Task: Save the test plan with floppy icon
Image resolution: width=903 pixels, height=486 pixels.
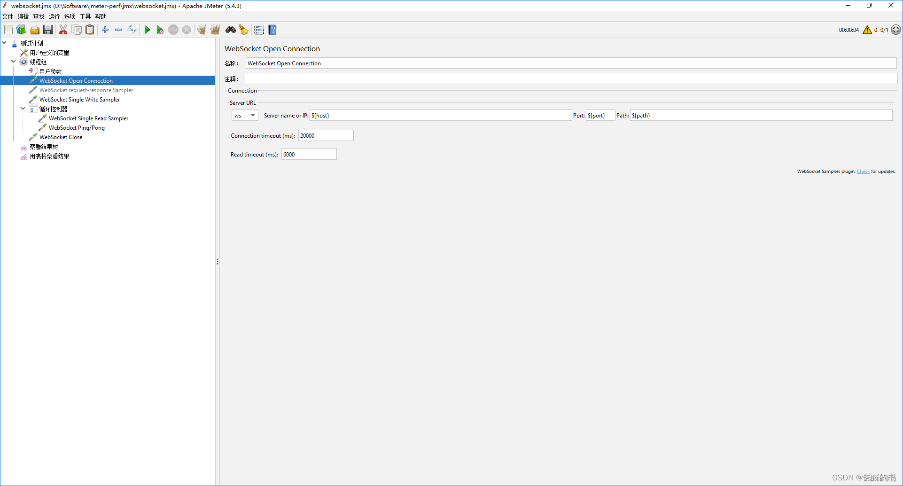Action: (48, 30)
